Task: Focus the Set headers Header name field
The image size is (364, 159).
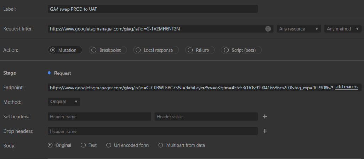Action: pyautogui.click(x=100, y=116)
